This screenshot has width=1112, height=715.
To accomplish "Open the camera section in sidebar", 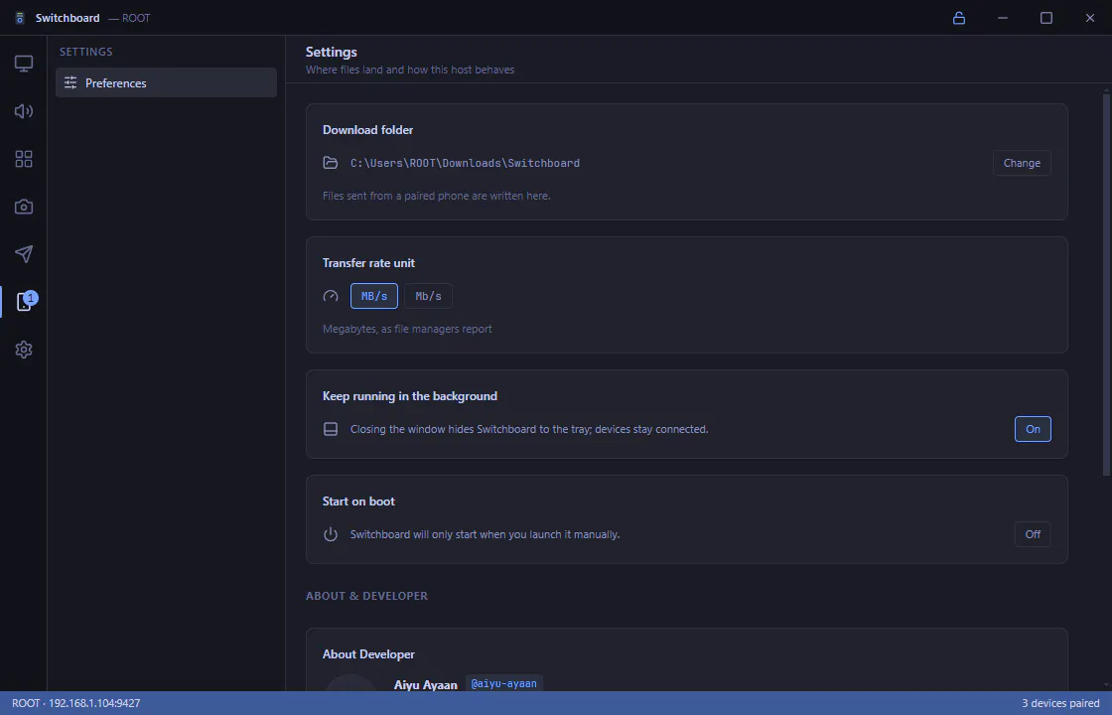I will point(24,207).
